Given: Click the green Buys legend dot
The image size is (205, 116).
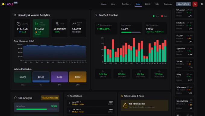Looking at the screenshot, I should click(154, 16).
